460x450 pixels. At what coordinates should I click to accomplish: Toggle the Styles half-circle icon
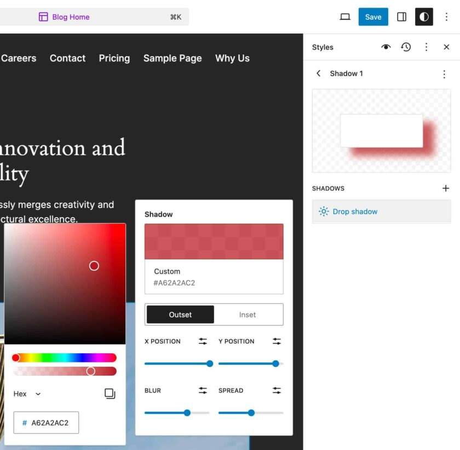click(x=424, y=17)
